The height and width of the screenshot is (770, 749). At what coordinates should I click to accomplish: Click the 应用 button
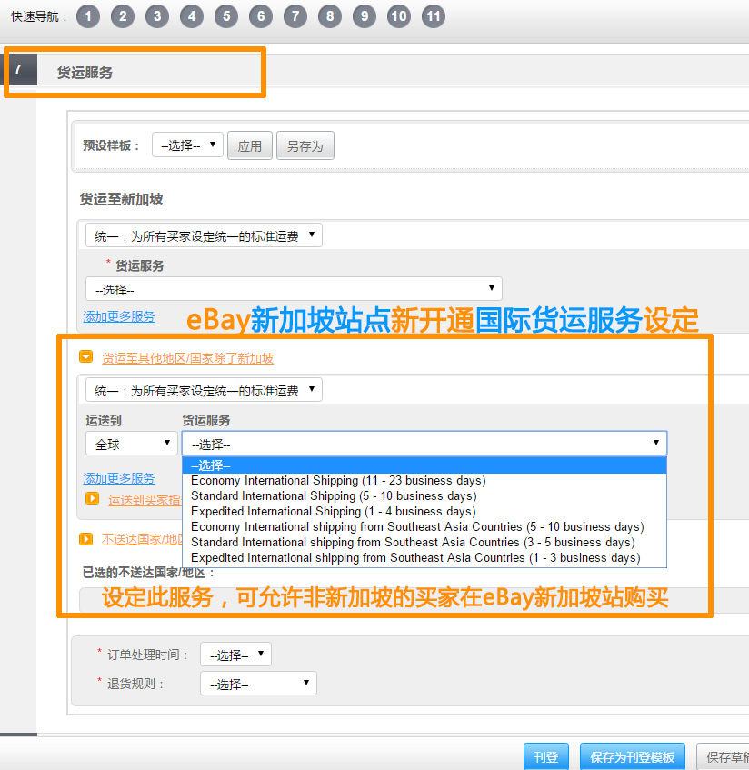[x=249, y=145]
